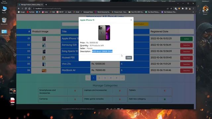Click the Deactive button for Huawei P50
The height and width of the screenshot is (119, 212).
[x=186, y=58]
